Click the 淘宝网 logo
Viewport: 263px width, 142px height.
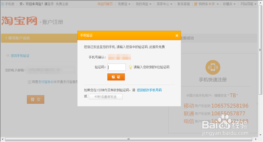19,21
